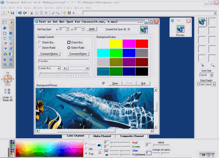Viewport: 219px width, 158px height.
Task: Click the Open button
Action: (115, 83)
